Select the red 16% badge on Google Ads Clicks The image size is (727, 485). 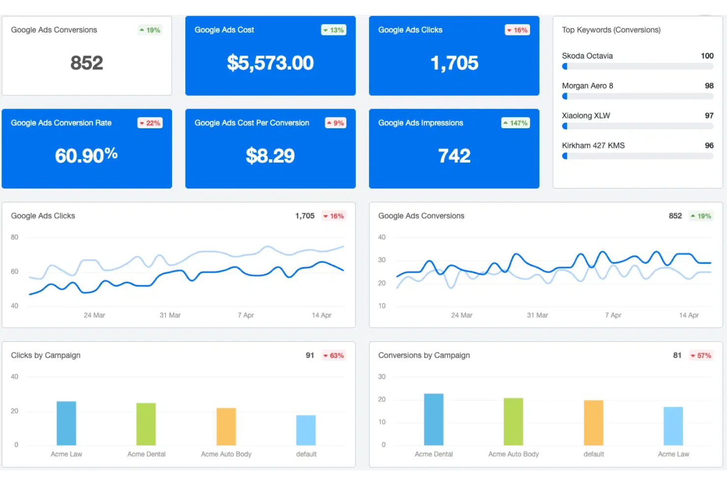[x=517, y=30]
